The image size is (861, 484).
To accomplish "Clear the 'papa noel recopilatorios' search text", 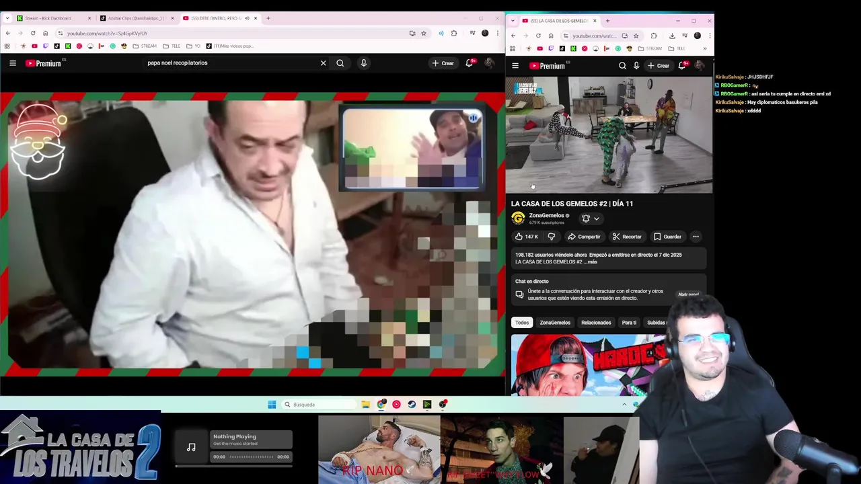I will (323, 63).
